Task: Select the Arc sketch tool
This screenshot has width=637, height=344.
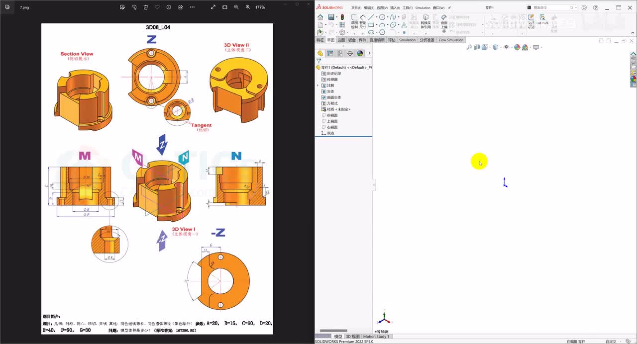Action: pos(382,24)
